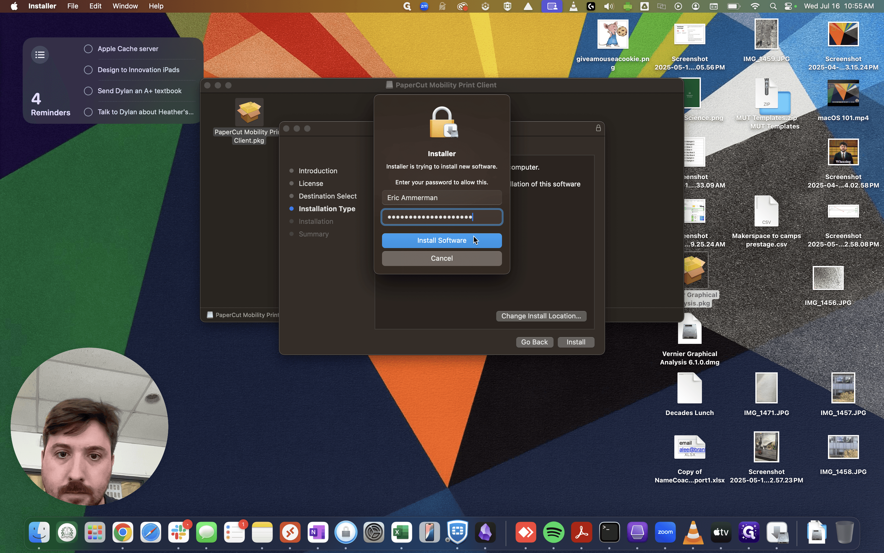Image resolution: width=884 pixels, height=553 pixels.
Task: Click the password input field
Action: (442, 217)
